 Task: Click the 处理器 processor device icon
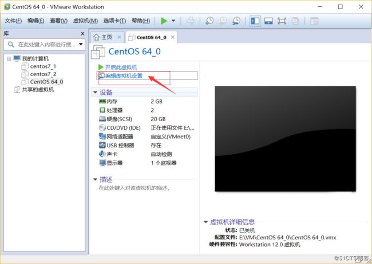[102, 110]
